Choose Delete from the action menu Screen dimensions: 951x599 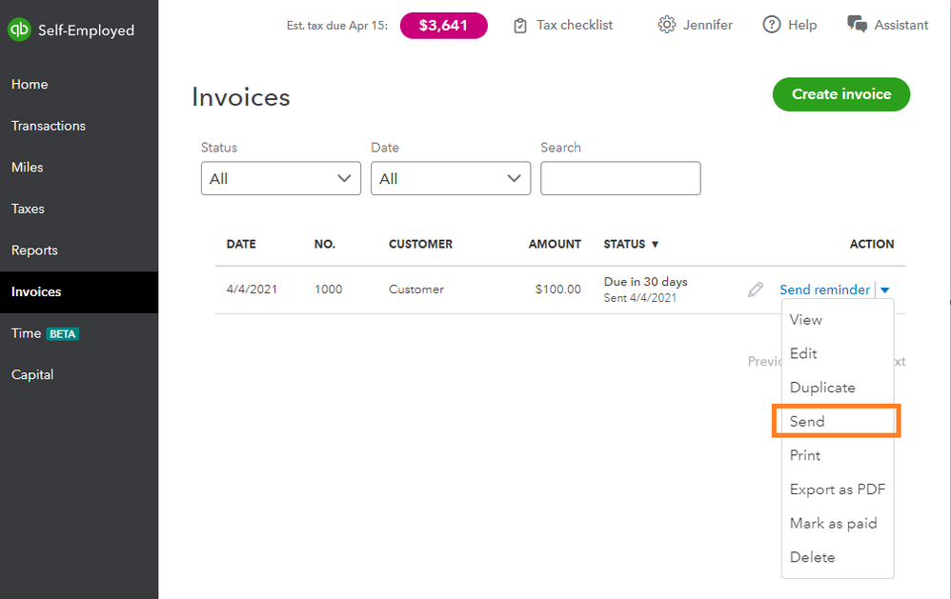pyautogui.click(x=838, y=557)
